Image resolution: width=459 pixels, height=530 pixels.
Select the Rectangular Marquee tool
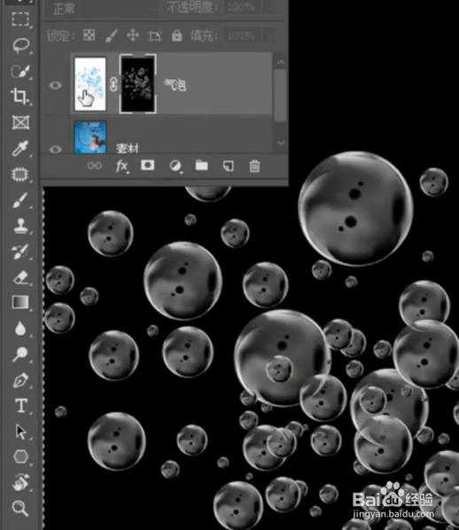tap(20, 19)
